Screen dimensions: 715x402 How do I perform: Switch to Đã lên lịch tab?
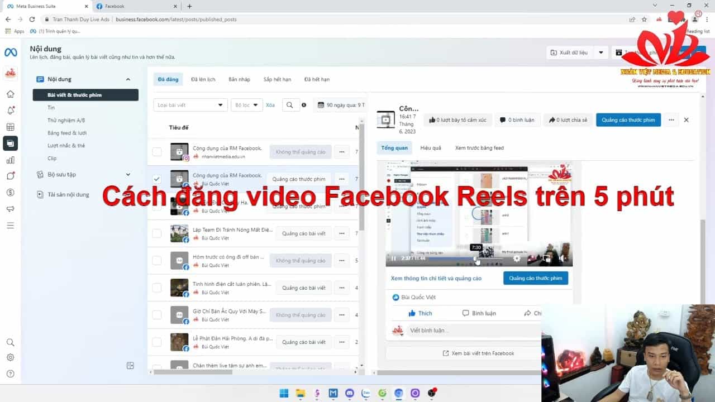pos(203,79)
